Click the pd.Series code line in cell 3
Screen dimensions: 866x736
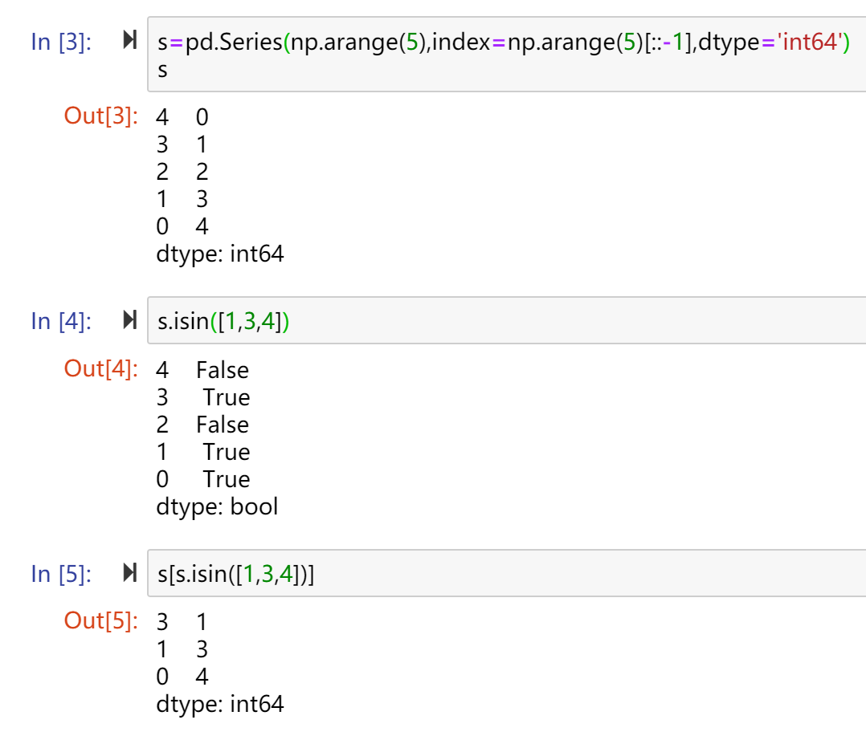pos(503,42)
